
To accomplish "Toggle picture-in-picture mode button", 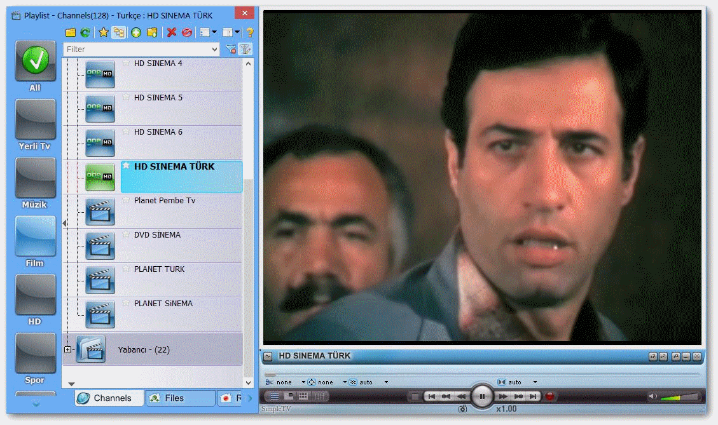I will 289,396.
